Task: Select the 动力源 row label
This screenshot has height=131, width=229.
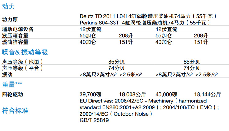Action: click(x=10, y=19)
